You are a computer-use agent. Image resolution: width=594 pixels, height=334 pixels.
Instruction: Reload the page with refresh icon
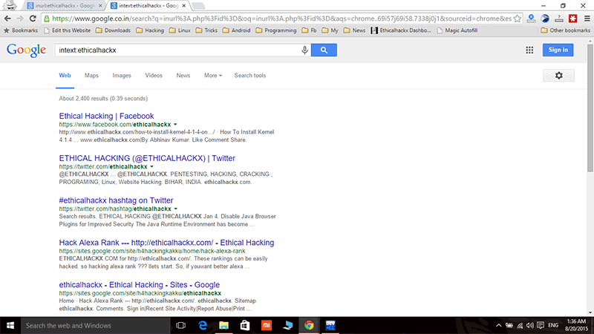coord(33,19)
